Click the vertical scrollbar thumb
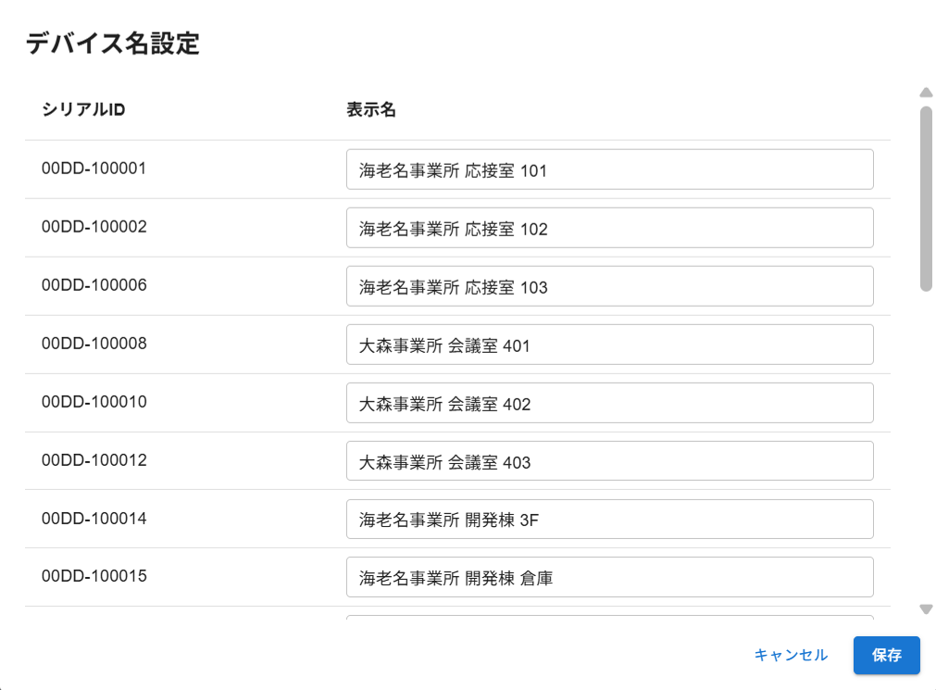The height and width of the screenshot is (690, 936). (925, 198)
